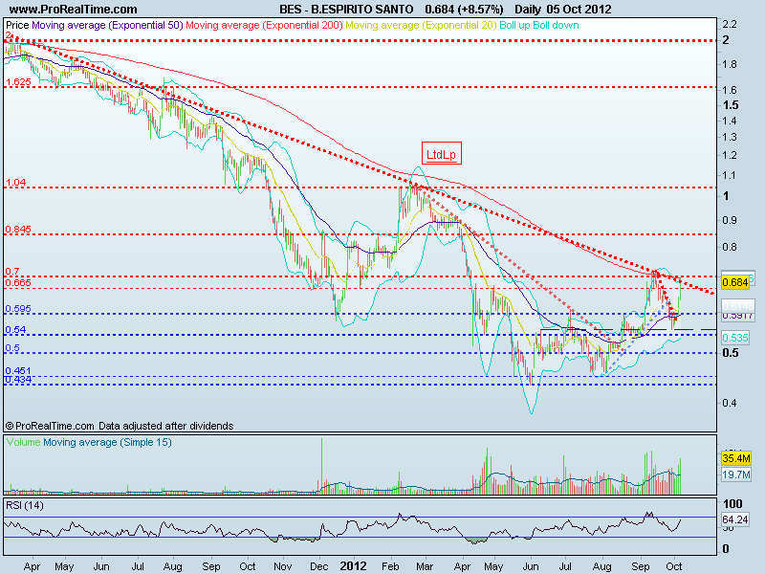Click the 100 tick on RSI axis
This screenshot has width=765, height=574.
coord(732,504)
